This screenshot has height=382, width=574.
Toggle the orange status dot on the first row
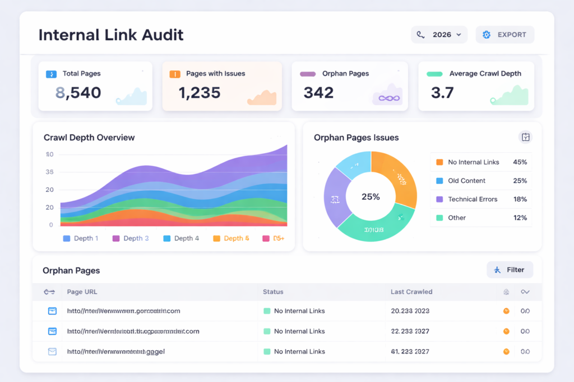click(506, 311)
